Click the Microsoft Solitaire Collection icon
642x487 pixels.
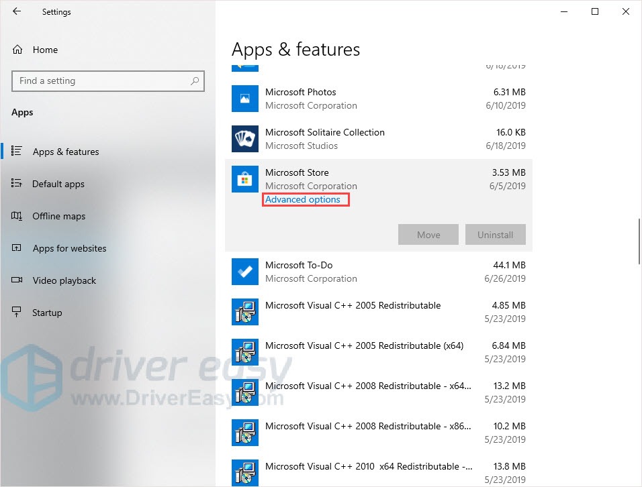pos(245,139)
